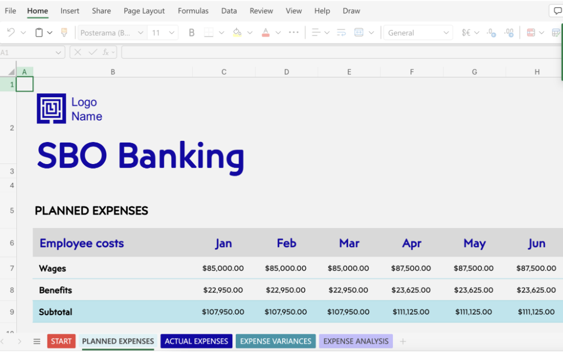Open the Undo history dropdown arrow
Viewport: 563px width, 353px height.
[x=23, y=33]
